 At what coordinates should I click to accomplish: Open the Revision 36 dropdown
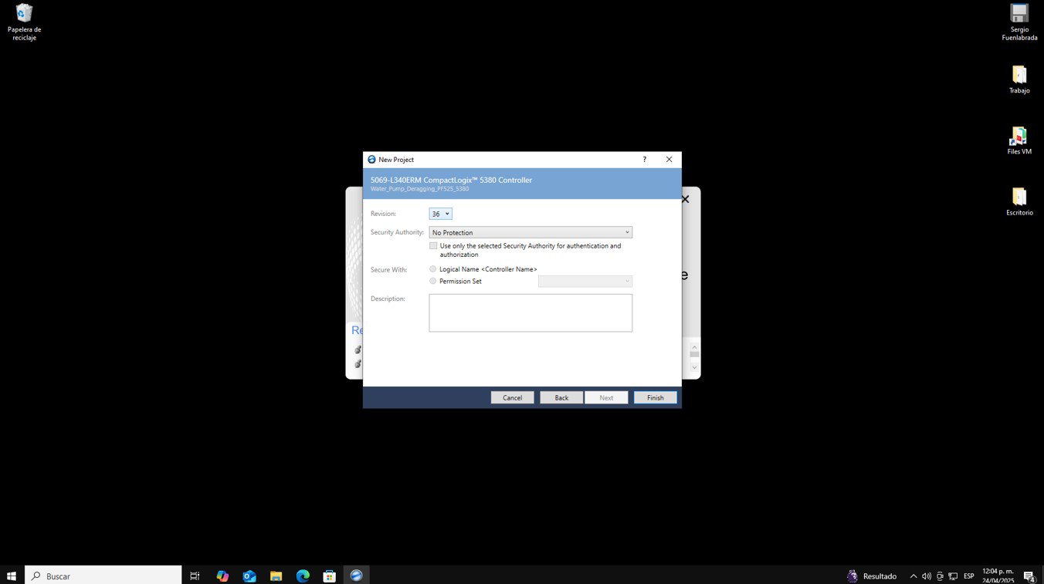440,214
